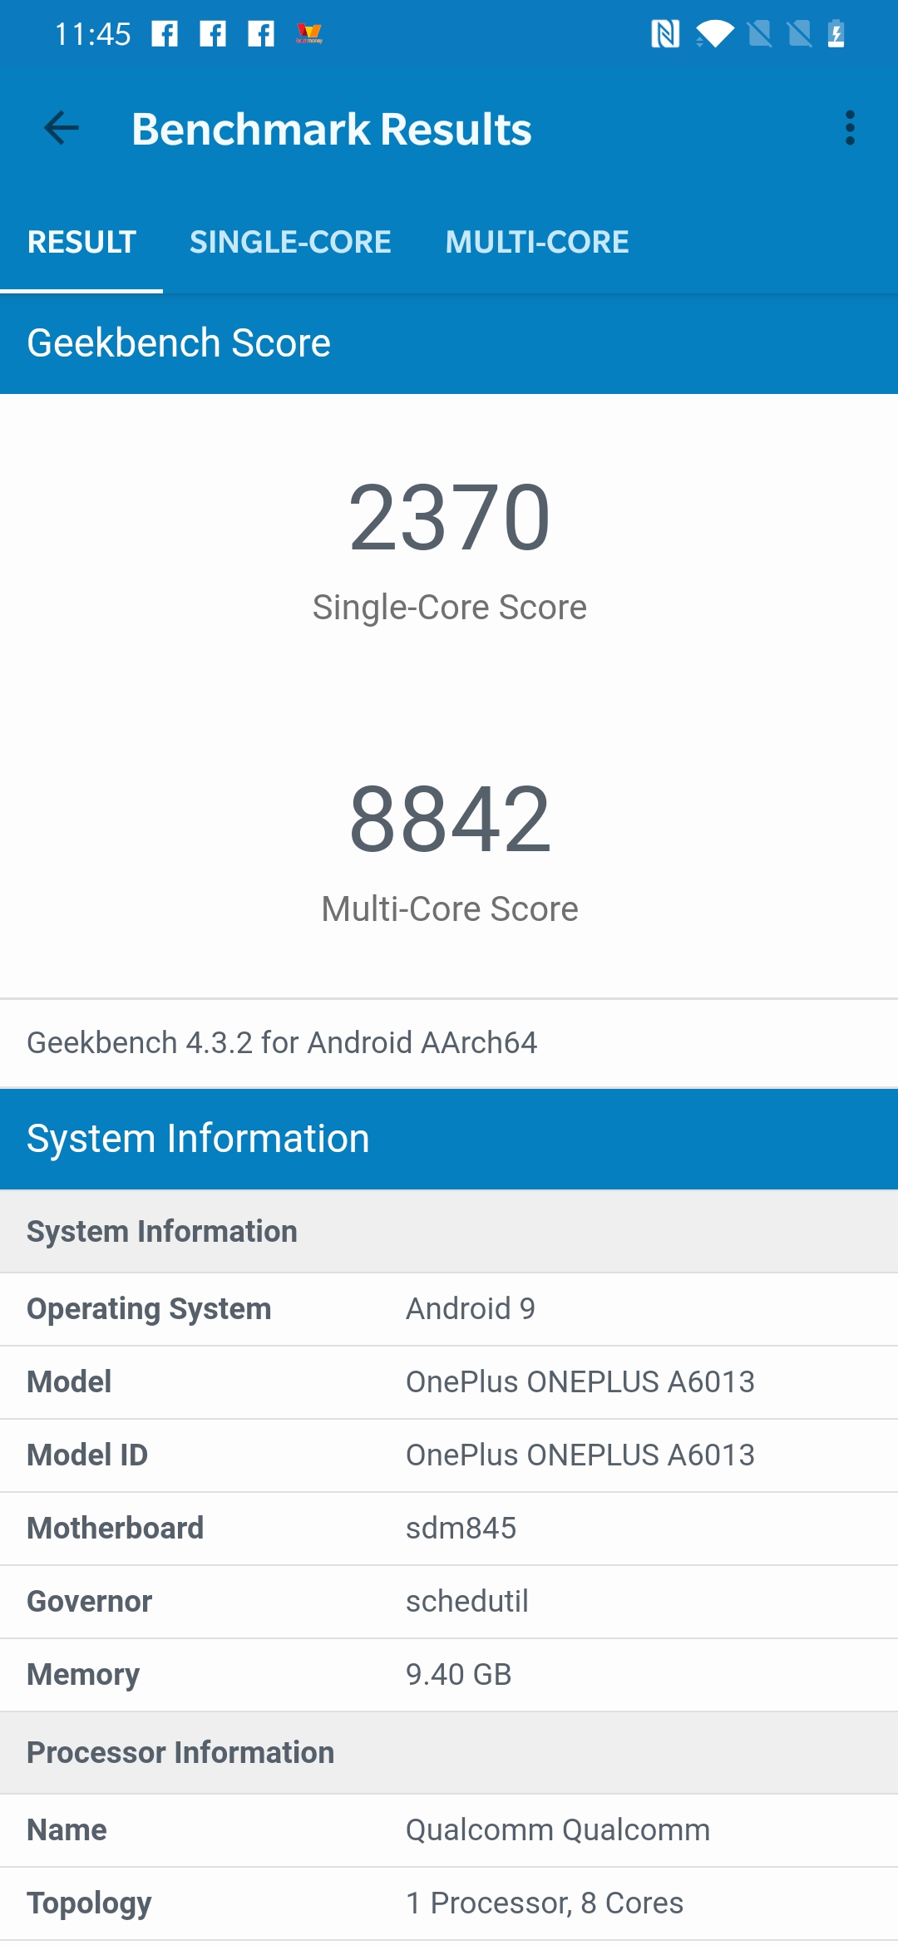Tap the NFC status bar icon
Screen dimensions: 898x1945
click(x=664, y=34)
